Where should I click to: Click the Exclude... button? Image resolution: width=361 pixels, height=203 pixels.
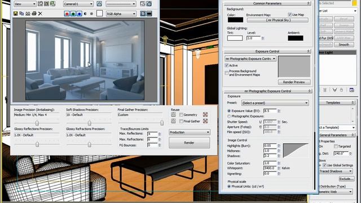point(346,179)
